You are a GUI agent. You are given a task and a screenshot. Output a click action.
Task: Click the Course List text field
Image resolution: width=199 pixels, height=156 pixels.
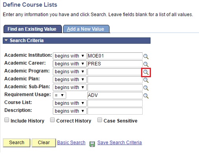point(115,103)
